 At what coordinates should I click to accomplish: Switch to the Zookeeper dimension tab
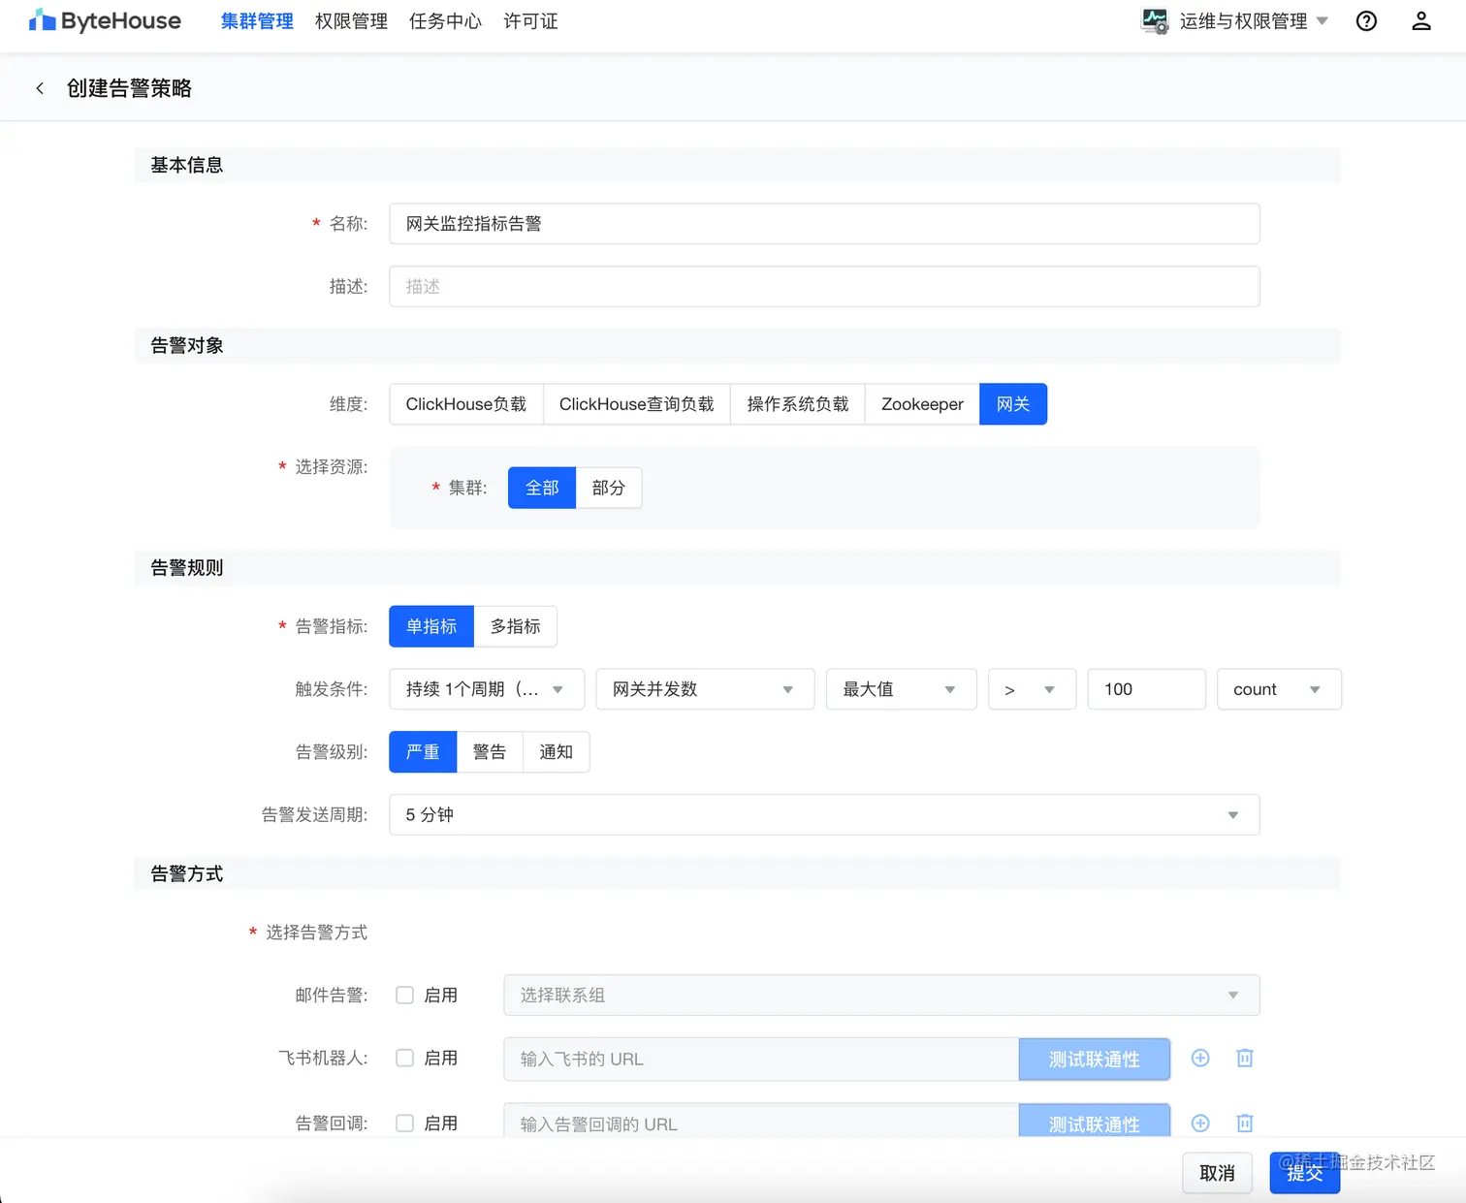point(921,404)
